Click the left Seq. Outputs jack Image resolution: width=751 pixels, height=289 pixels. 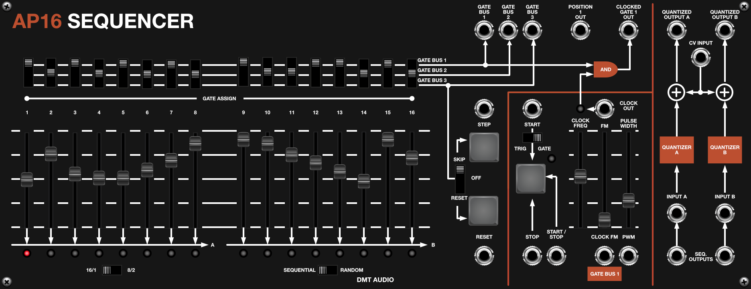(677, 256)
